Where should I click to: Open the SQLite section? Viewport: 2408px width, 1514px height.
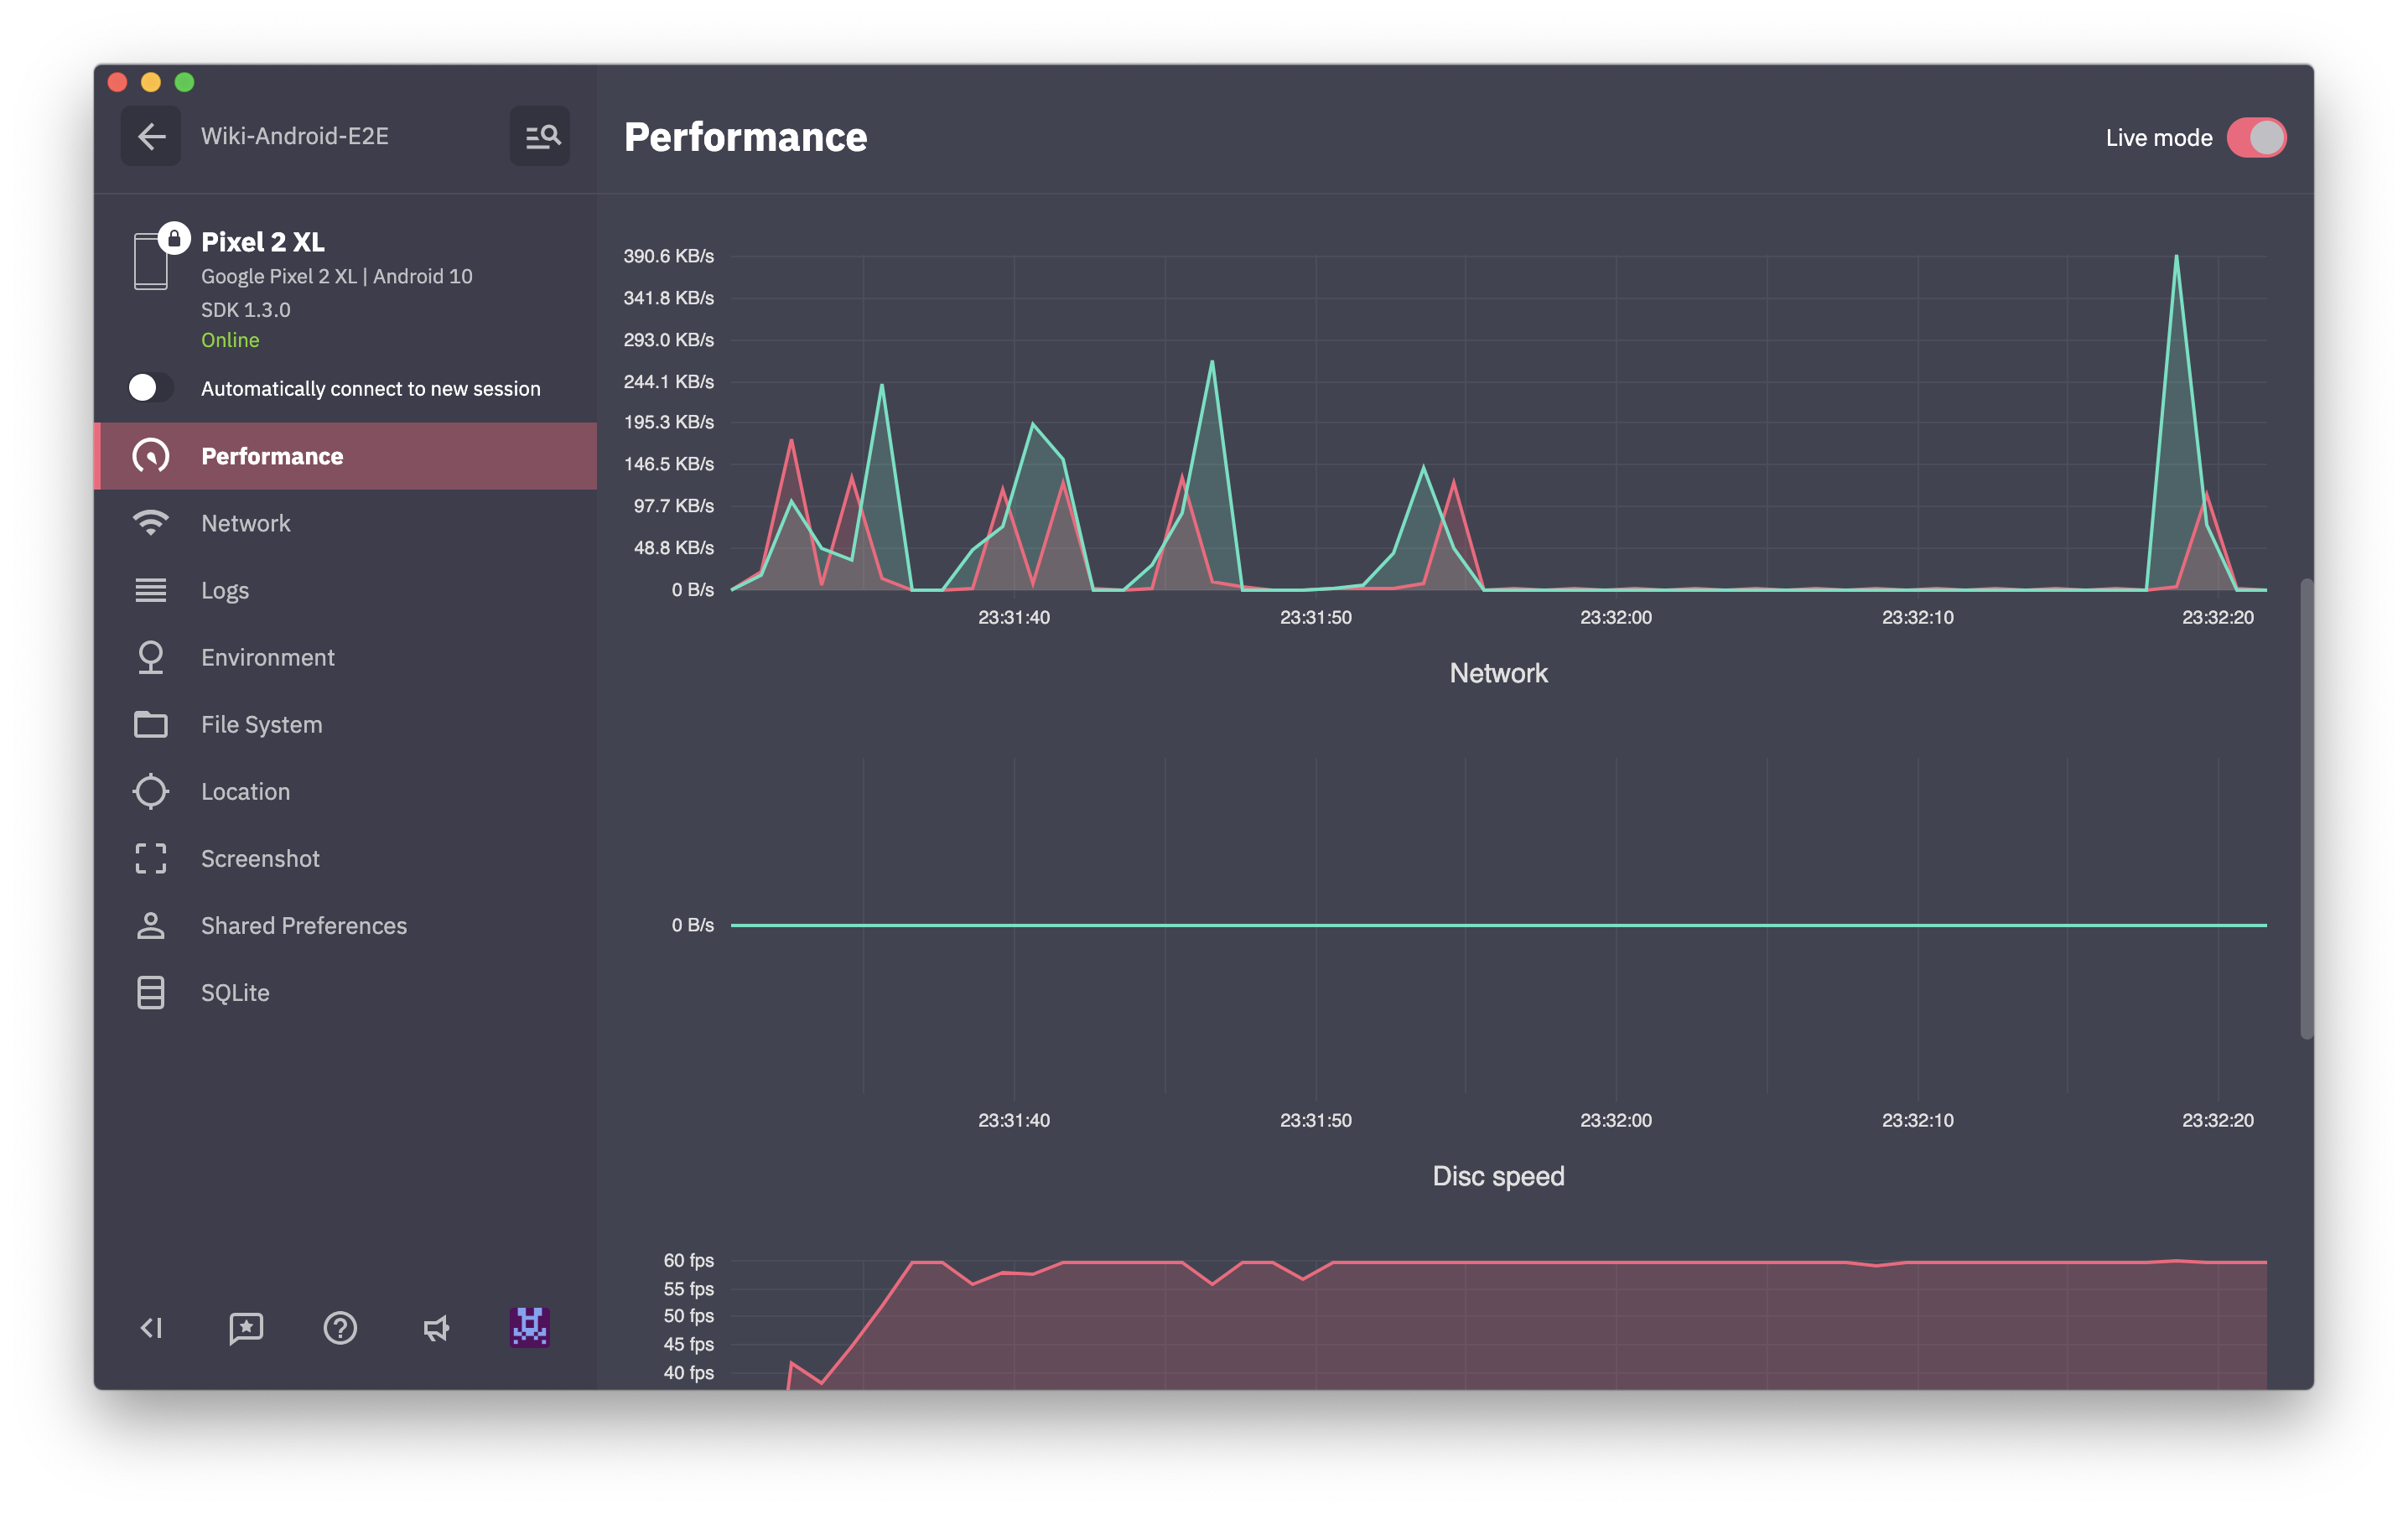[235, 992]
